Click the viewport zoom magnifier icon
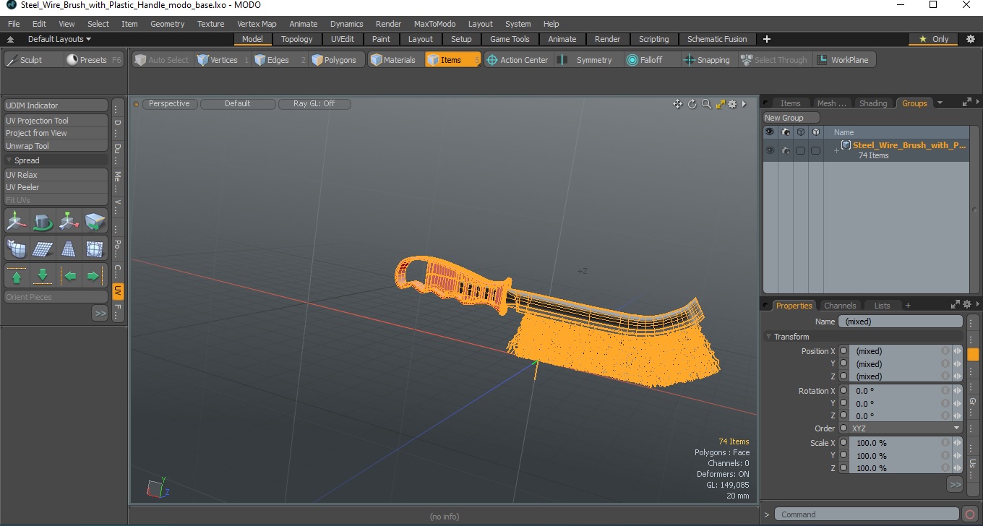Image resolution: width=983 pixels, height=526 pixels. point(706,104)
